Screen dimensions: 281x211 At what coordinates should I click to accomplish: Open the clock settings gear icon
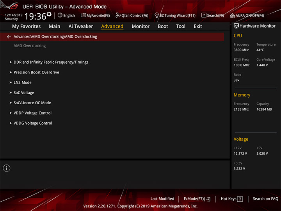(x=49, y=14)
